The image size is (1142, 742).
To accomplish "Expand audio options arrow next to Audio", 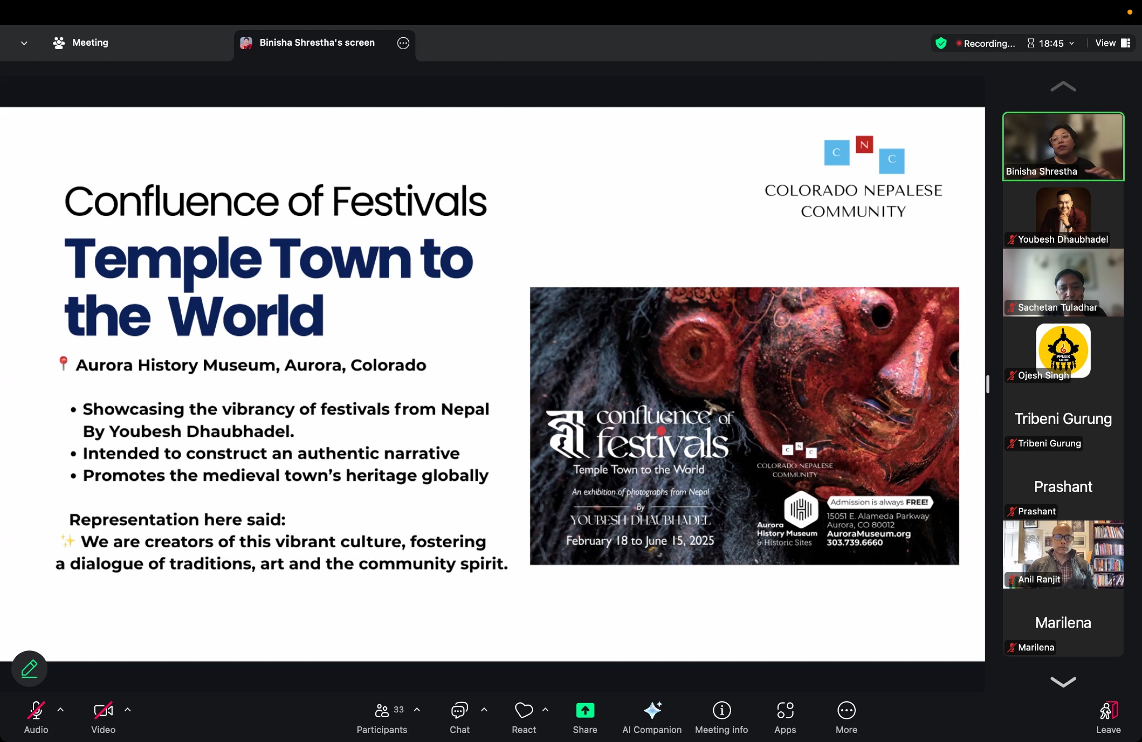I will 61,710.
